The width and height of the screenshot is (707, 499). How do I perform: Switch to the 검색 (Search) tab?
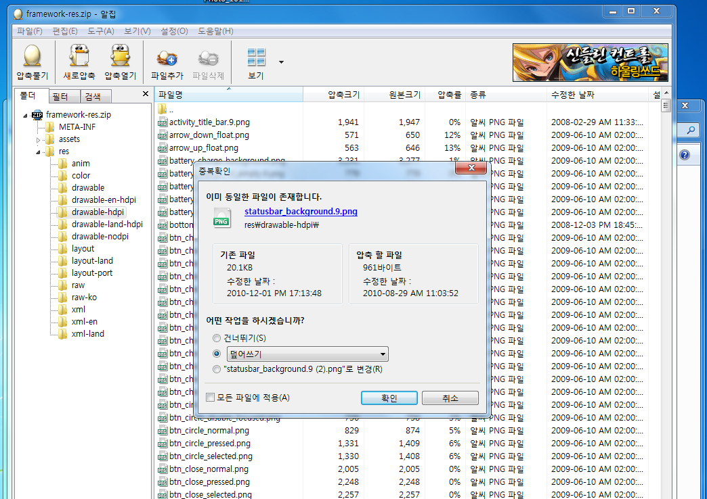93,97
